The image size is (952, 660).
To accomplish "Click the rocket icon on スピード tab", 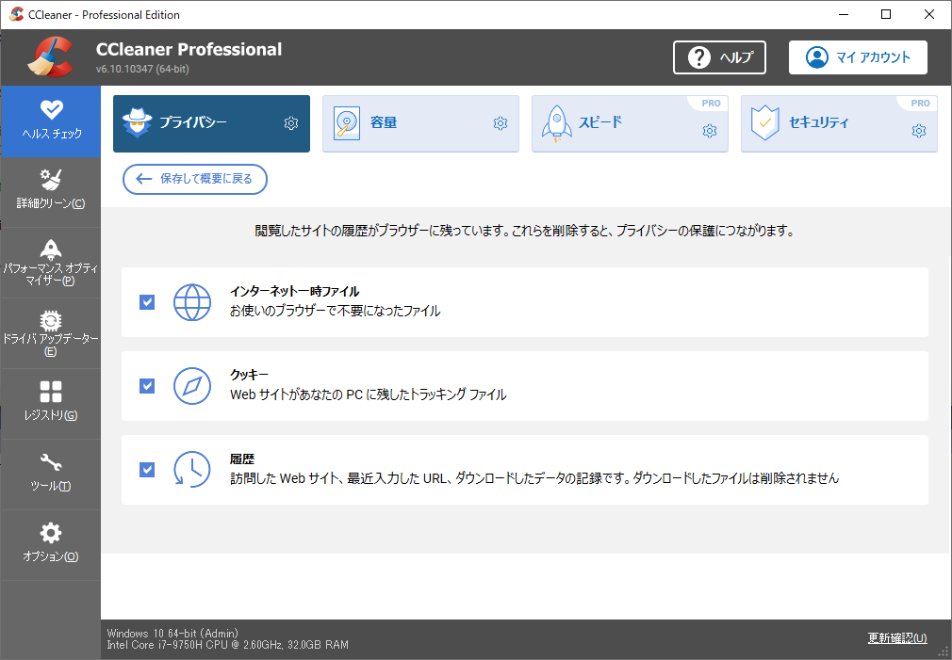I will coord(556,123).
